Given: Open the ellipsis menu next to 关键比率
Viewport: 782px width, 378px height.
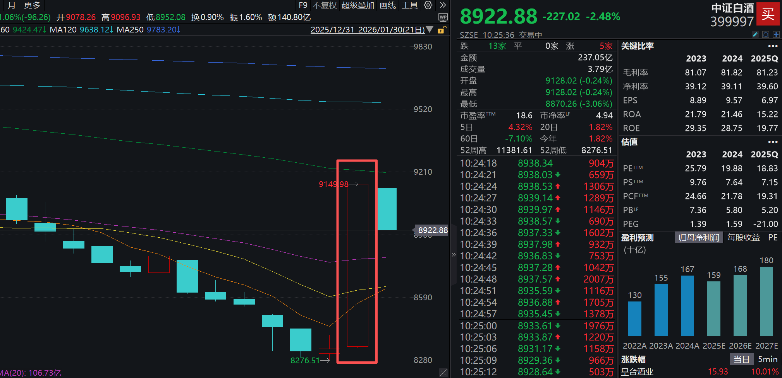Looking at the screenshot, I should tap(773, 46).
